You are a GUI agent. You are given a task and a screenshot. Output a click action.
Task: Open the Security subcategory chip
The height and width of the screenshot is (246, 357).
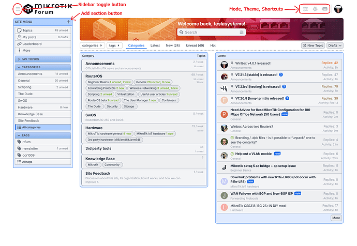112,106
